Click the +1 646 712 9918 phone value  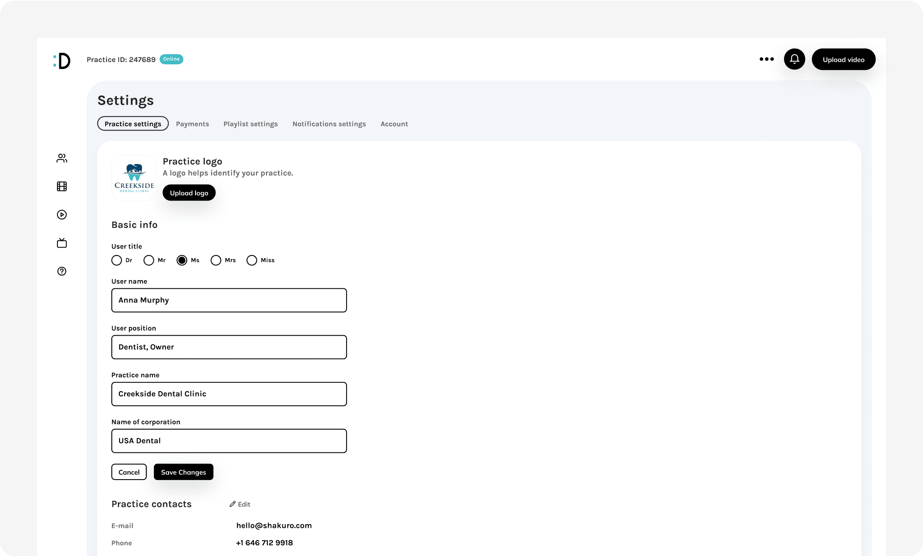coord(264,543)
